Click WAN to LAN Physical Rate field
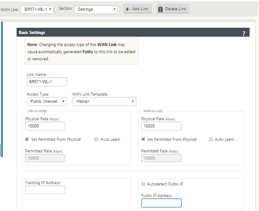This screenshot has width=259, height=211. (x=161, y=126)
